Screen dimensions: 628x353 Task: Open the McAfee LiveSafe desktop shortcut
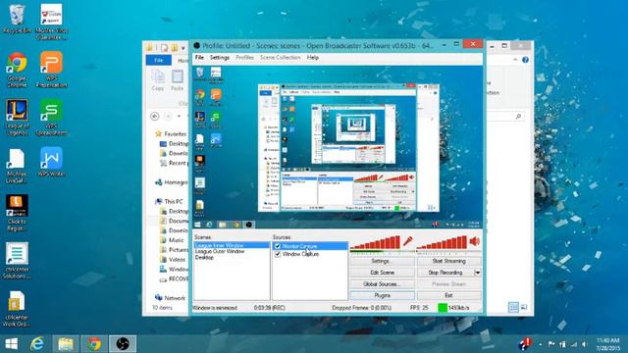[x=17, y=166]
